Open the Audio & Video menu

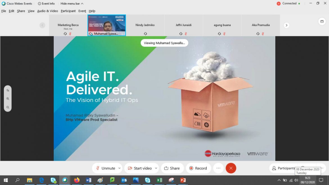[48, 11]
